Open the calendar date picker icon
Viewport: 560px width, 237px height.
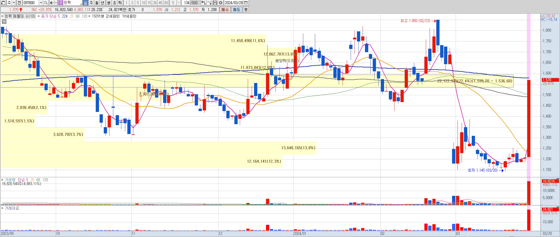[x=246, y=3]
